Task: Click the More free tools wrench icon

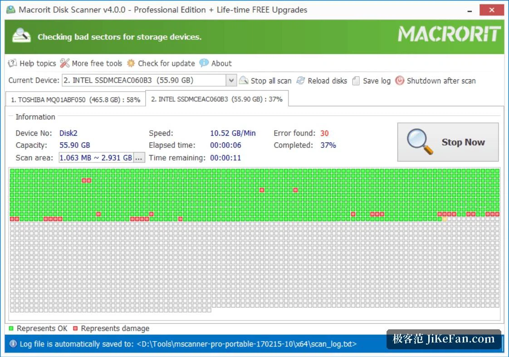Action: click(64, 63)
